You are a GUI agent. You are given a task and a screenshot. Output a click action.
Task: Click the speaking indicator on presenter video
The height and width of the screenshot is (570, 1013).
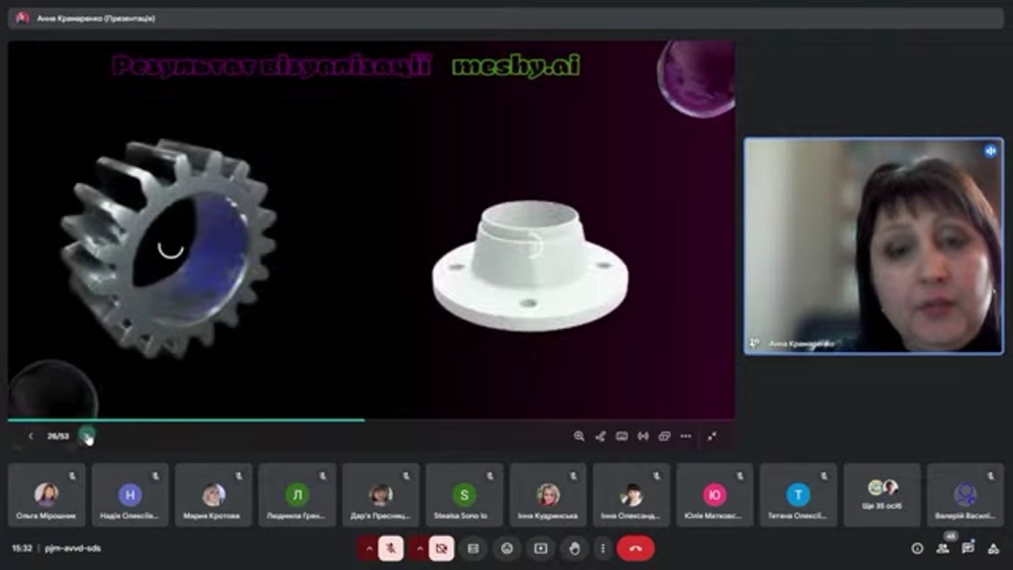pos(990,151)
